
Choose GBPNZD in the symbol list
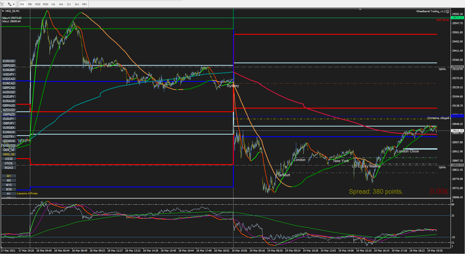click(9, 114)
